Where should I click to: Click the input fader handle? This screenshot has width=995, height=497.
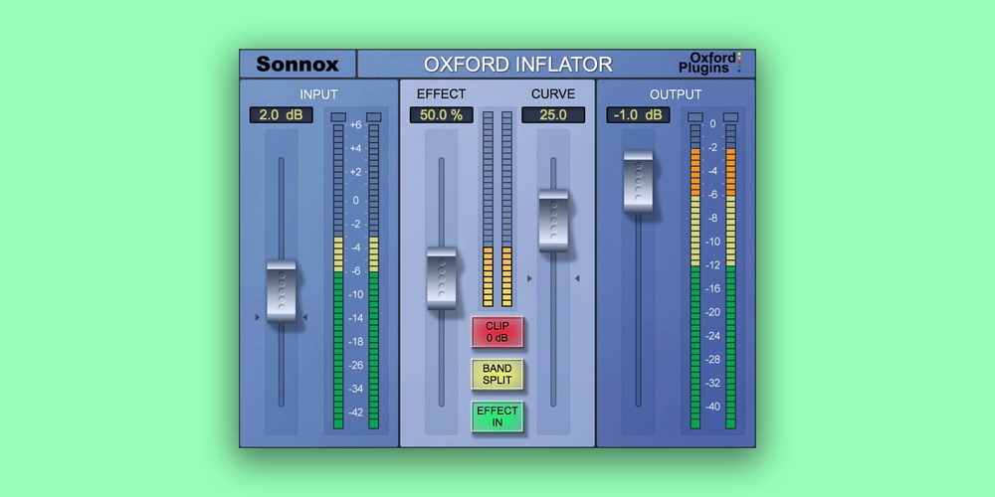click(282, 290)
